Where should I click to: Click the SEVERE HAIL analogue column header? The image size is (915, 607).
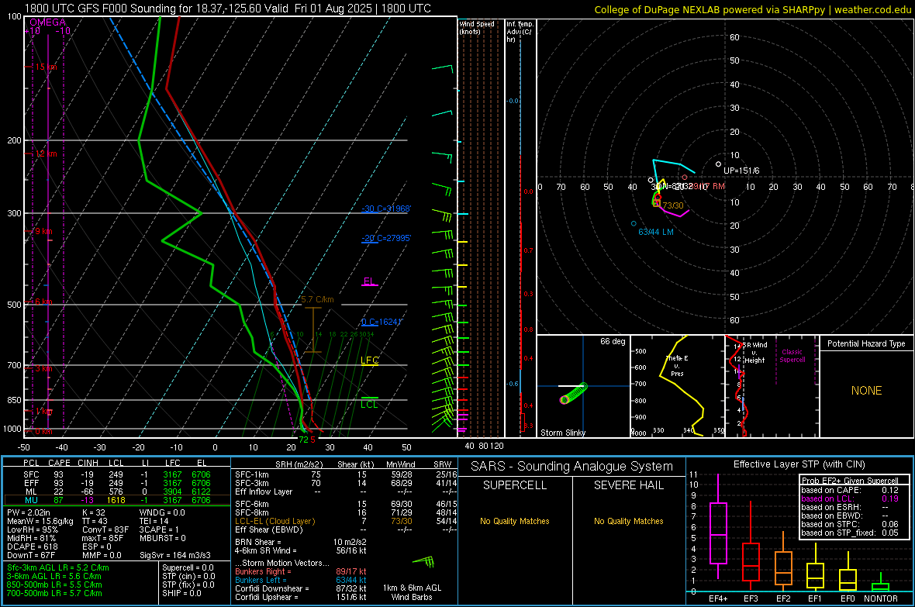(628, 485)
